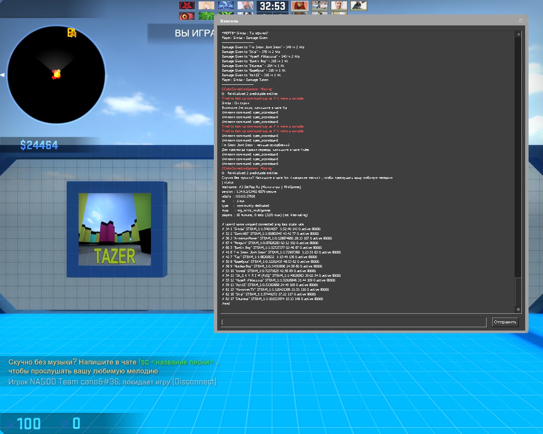Image resolution: width=543 pixels, height=434 pixels.
Task: Focus the console command input field
Action: click(x=353, y=322)
